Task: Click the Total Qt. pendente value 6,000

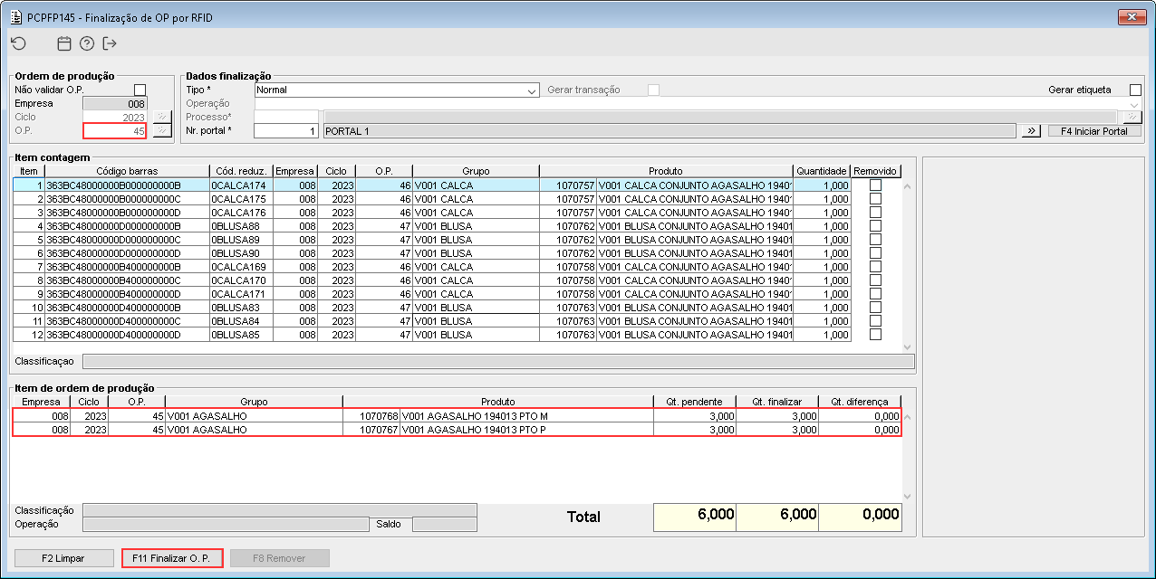Action: (x=695, y=516)
